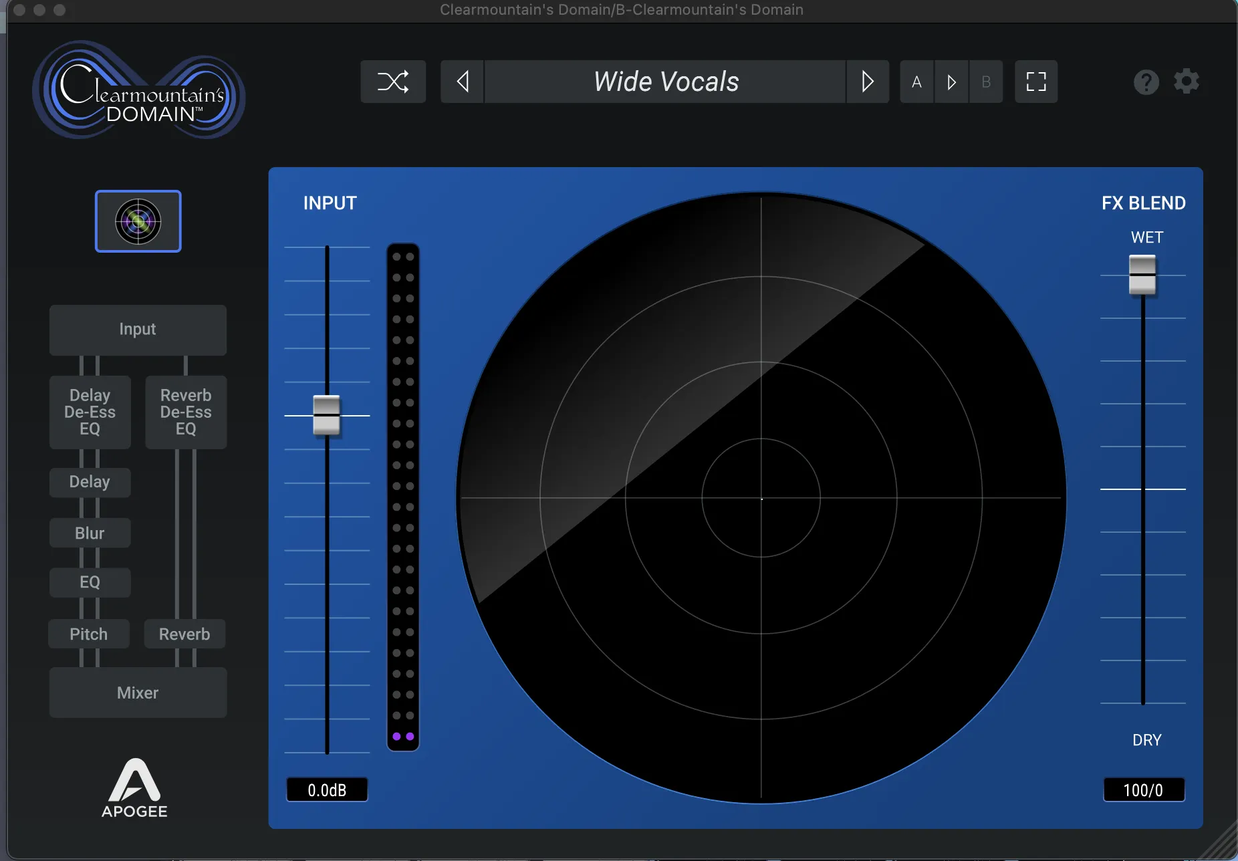Click the red close window button
The image size is (1238, 861).
tap(19, 10)
